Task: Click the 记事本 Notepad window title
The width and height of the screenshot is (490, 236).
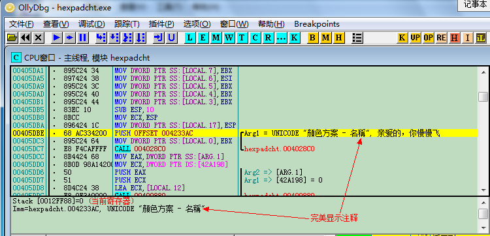Action: click(475, 5)
